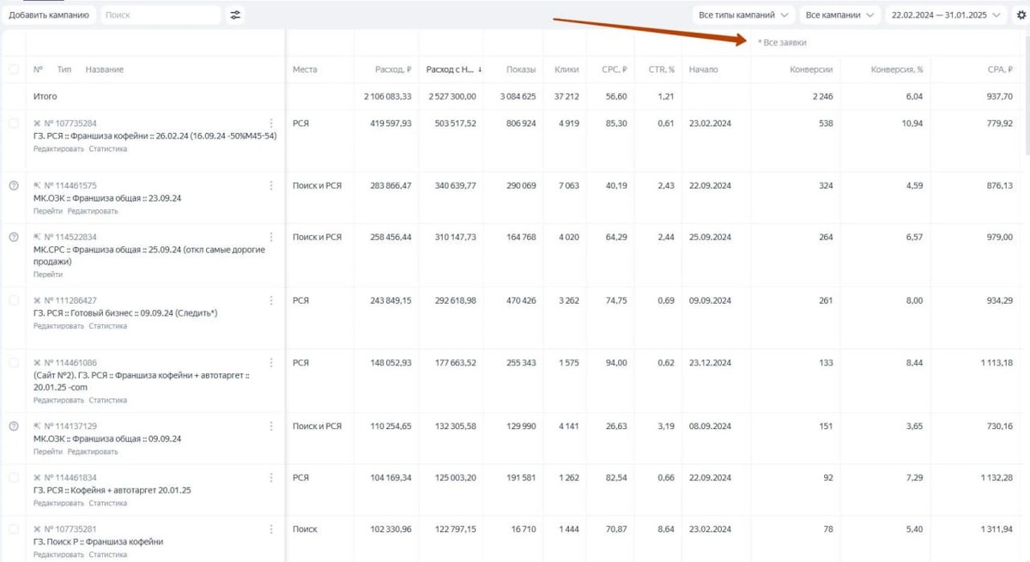Open three-dot menu for campaign № 114461575
The width and height of the screenshot is (1030, 562).
(271, 185)
